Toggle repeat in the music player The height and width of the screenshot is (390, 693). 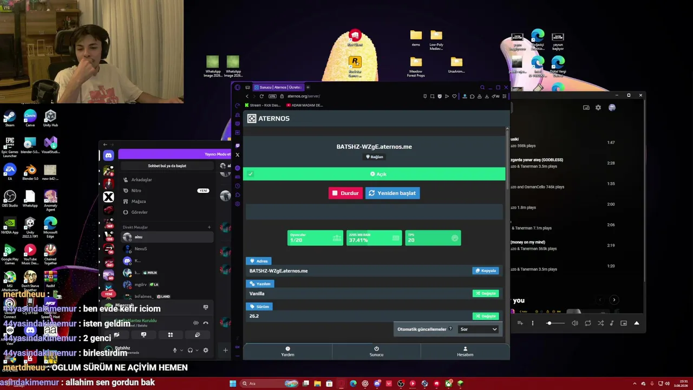pos(588,323)
